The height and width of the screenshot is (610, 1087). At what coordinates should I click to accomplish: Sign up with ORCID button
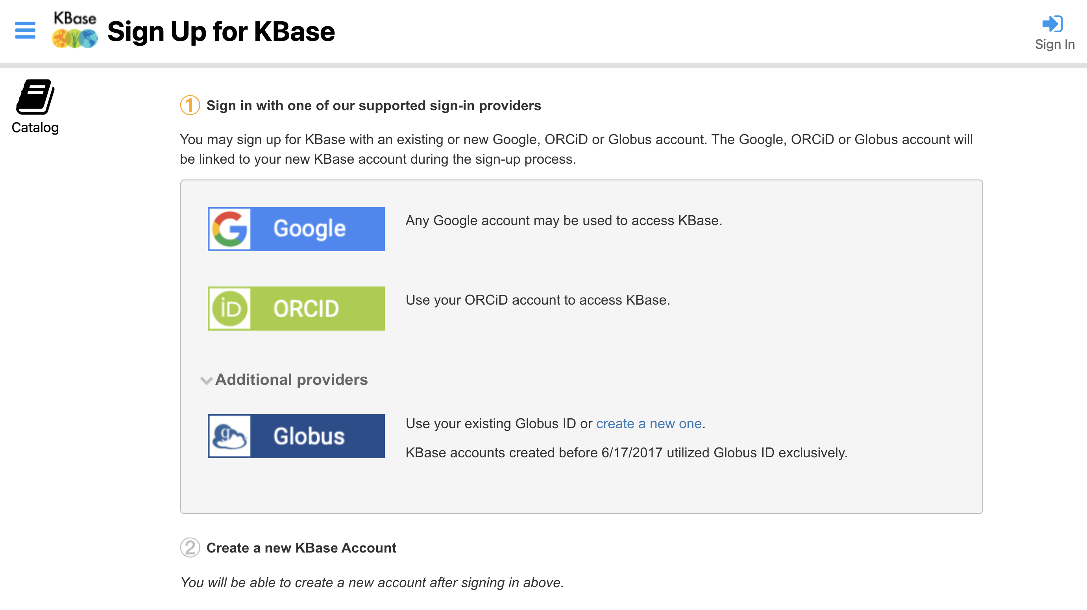tap(296, 309)
